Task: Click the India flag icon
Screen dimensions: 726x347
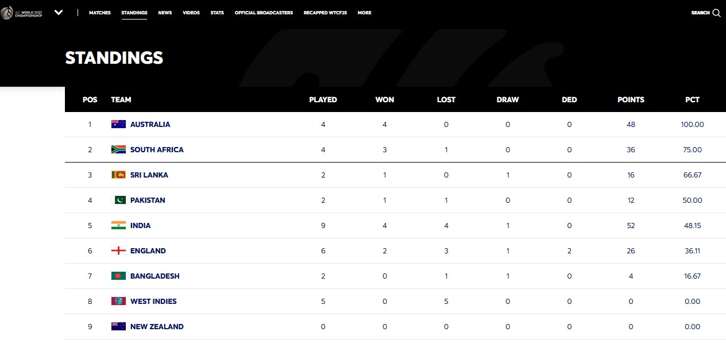Action: click(x=118, y=225)
